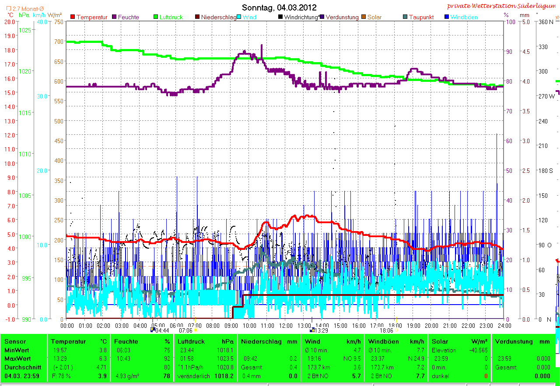Image resolution: width=560 pixels, height=386 pixels.
Task: Click the dark red Niederschlag legend square
Action: point(197,17)
